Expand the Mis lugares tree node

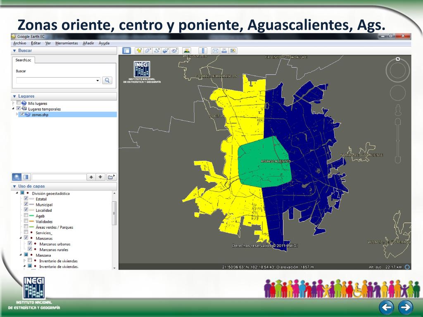(x=13, y=103)
